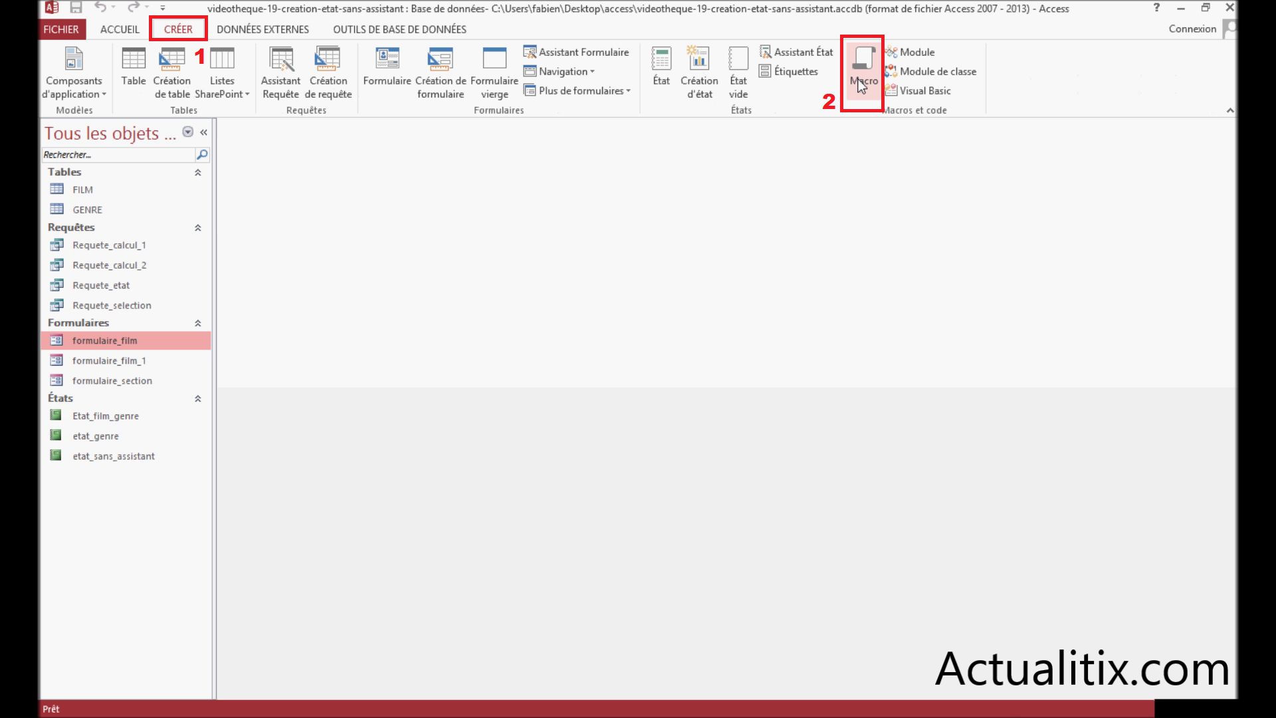The width and height of the screenshot is (1276, 718).
Task: Launch Assistant Requête wizard
Action: [x=280, y=73]
